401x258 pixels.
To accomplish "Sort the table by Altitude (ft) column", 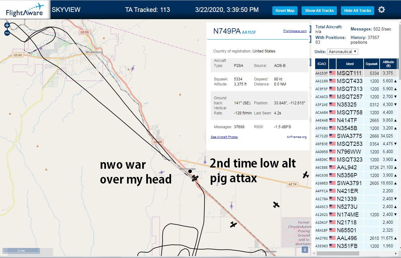I will pos(388,64).
